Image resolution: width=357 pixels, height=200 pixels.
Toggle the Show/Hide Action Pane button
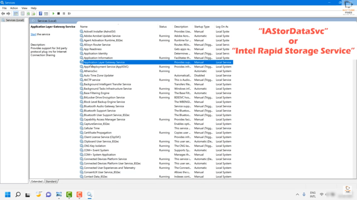(x=46, y=14)
